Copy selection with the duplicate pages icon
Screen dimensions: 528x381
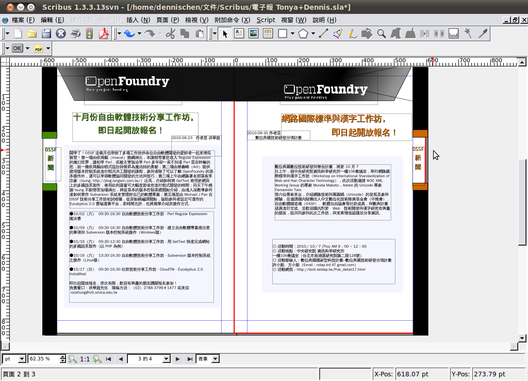pos(185,33)
